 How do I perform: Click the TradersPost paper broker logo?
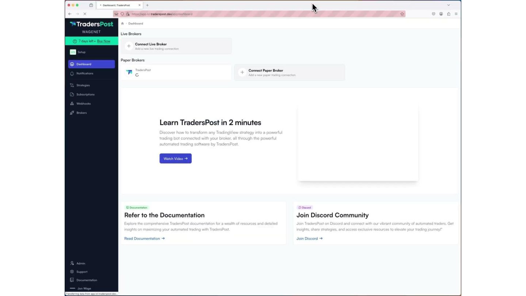click(x=129, y=72)
